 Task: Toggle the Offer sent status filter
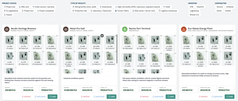point(24,7)
